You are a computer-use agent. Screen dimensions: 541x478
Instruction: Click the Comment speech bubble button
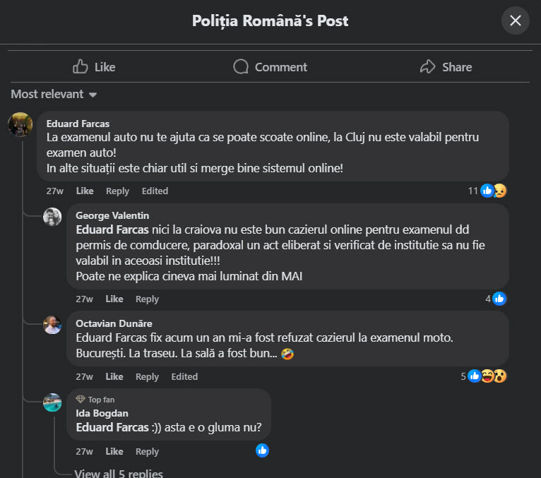tap(270, 67)
